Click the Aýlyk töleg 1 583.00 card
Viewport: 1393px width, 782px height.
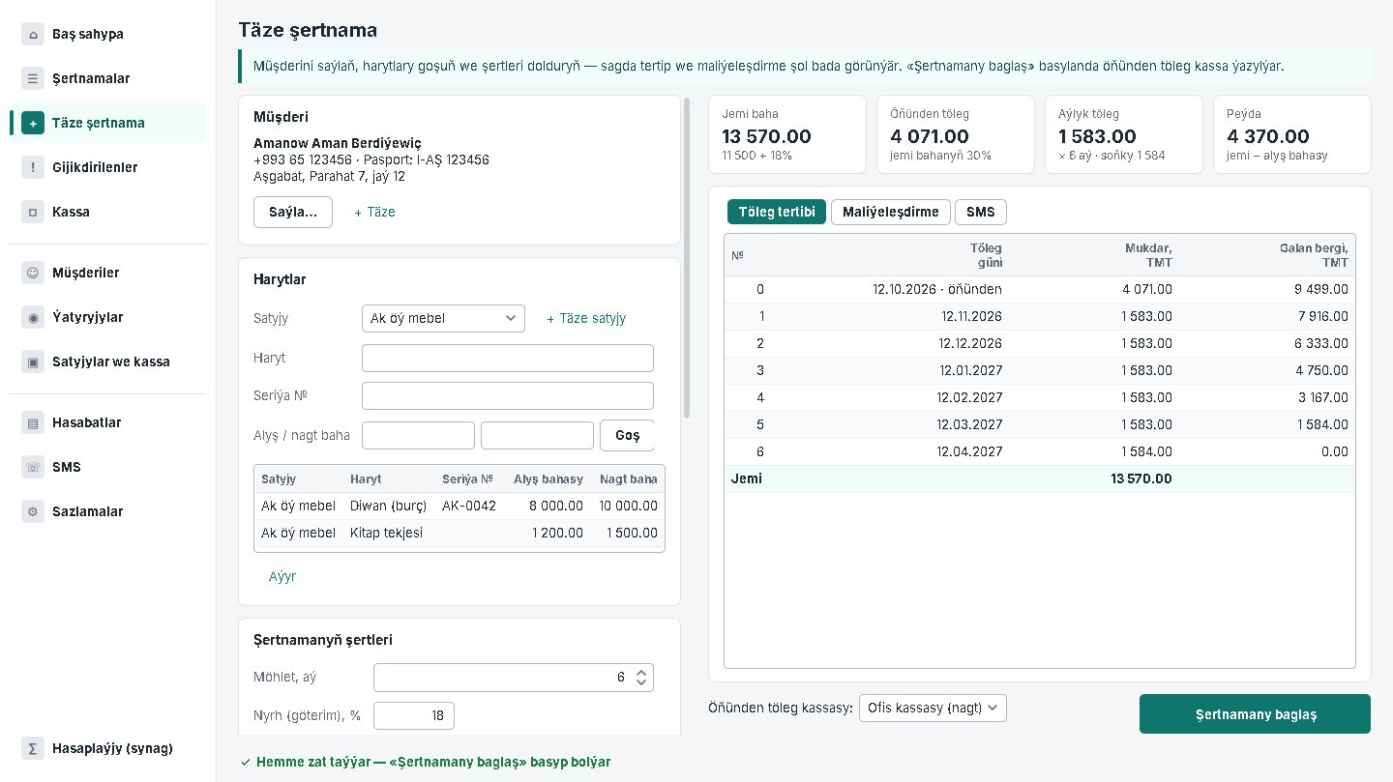pos(1124,134)
